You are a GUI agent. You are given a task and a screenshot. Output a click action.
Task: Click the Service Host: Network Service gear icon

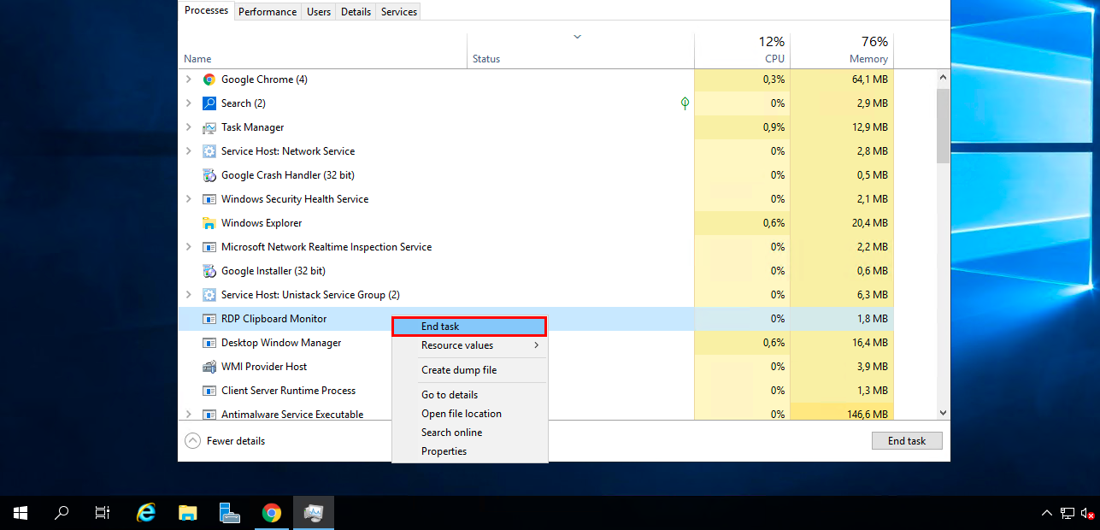pyautogui.click(x=209, y=151)
